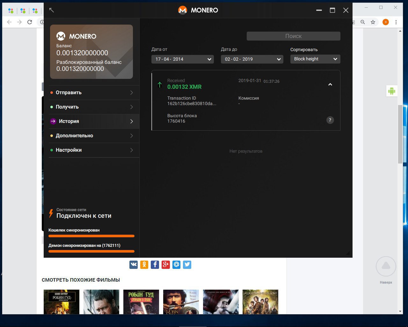408x327 pixels.
Task: Click the Высота блока label
Action: (182, 116)
